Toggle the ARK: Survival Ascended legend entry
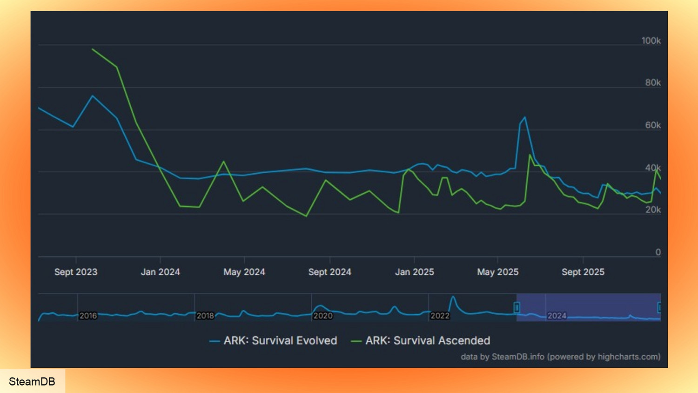 [x=427, y=341]
